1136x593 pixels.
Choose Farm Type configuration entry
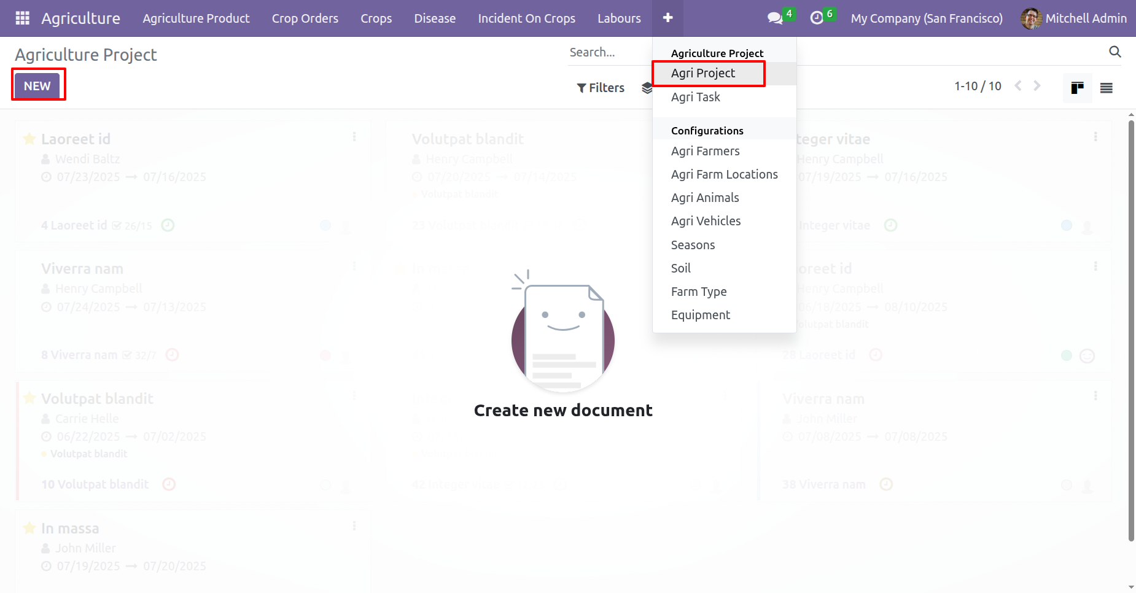(725, 292)
